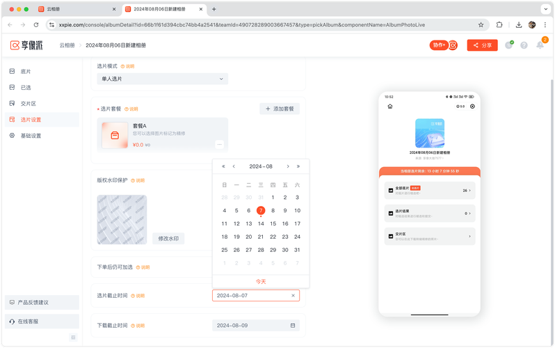Go to 已选 in sidebar
Screen dimensions: 555x348
(26, 88)
